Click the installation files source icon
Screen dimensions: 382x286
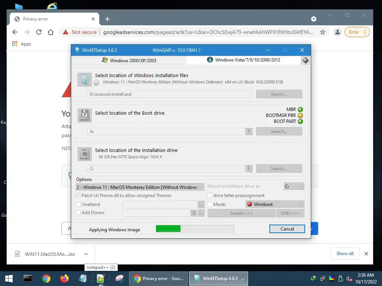84,80
